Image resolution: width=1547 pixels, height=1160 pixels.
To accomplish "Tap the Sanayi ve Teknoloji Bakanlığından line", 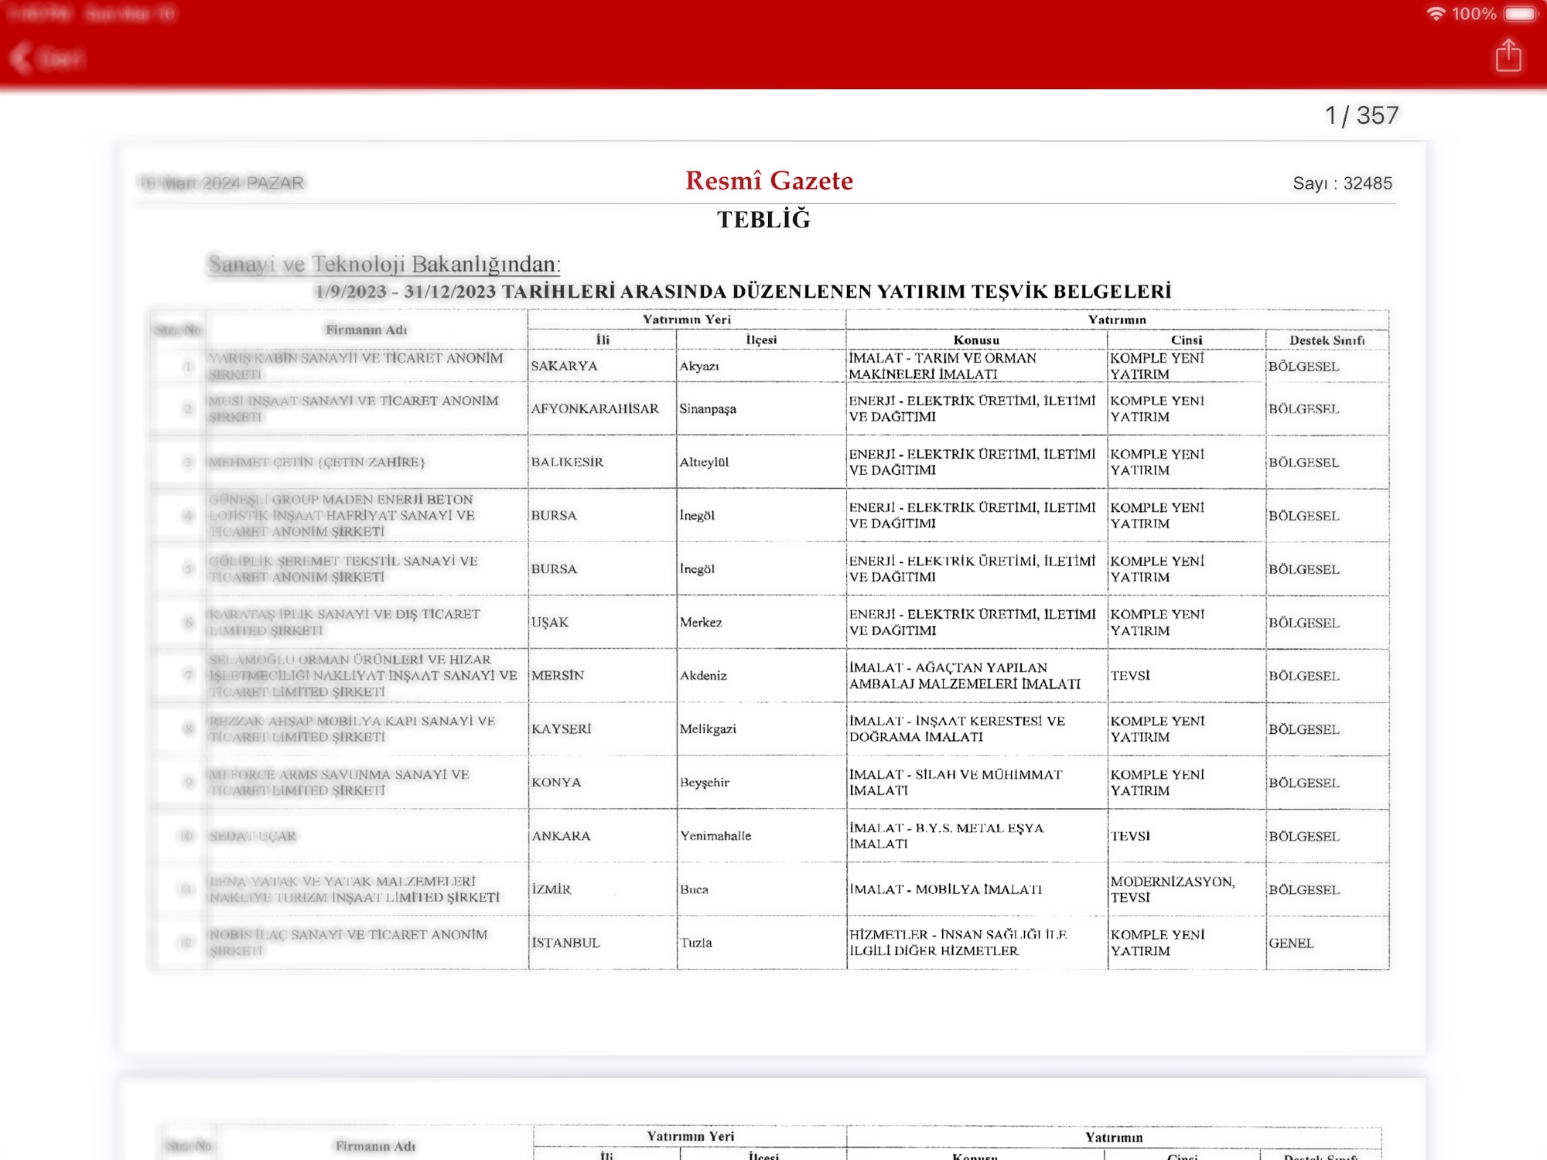I will point(384,264).
